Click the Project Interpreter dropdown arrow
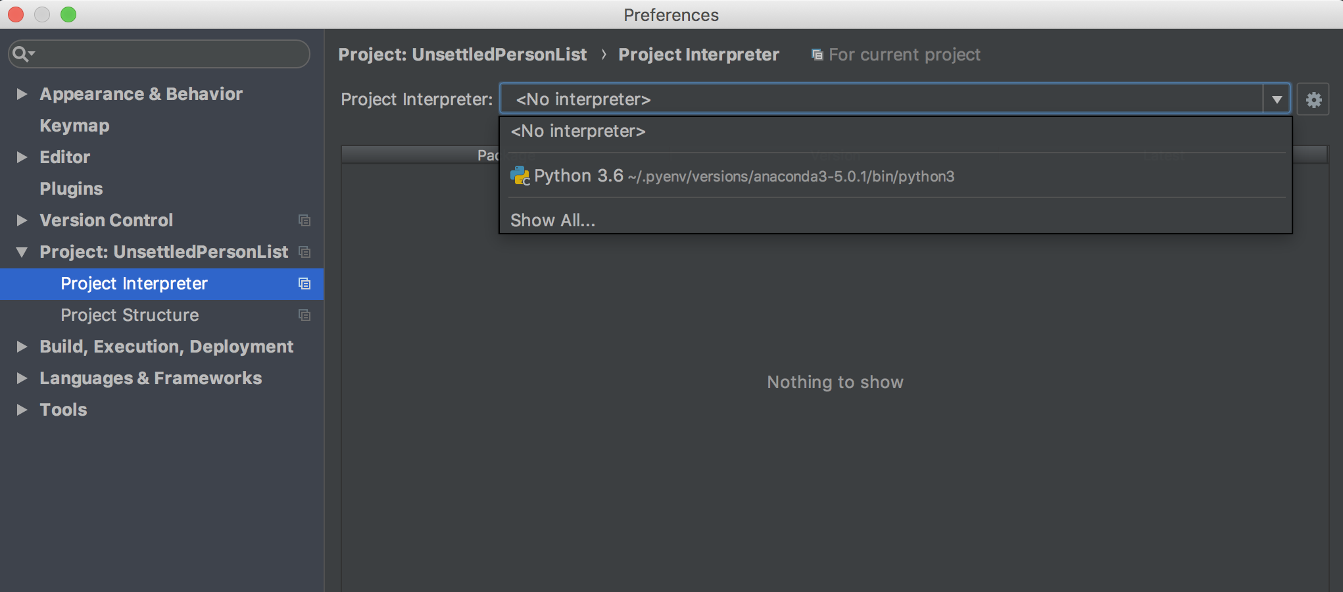The height and width of the screenshot is (592, 1343). click(1277, 99)
